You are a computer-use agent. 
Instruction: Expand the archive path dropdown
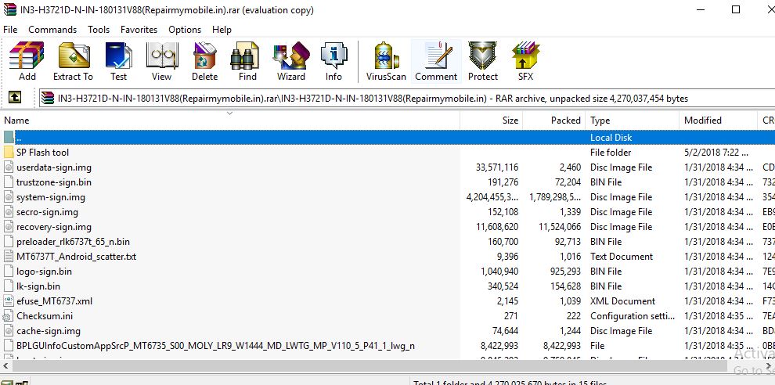tap(766, 99)
